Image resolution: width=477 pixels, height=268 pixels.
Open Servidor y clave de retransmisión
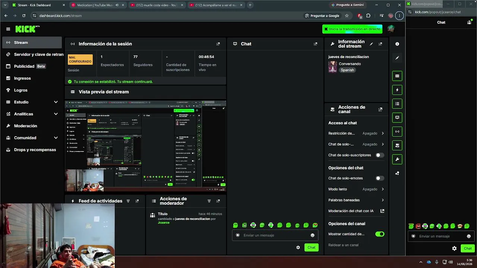pos(32,54)
